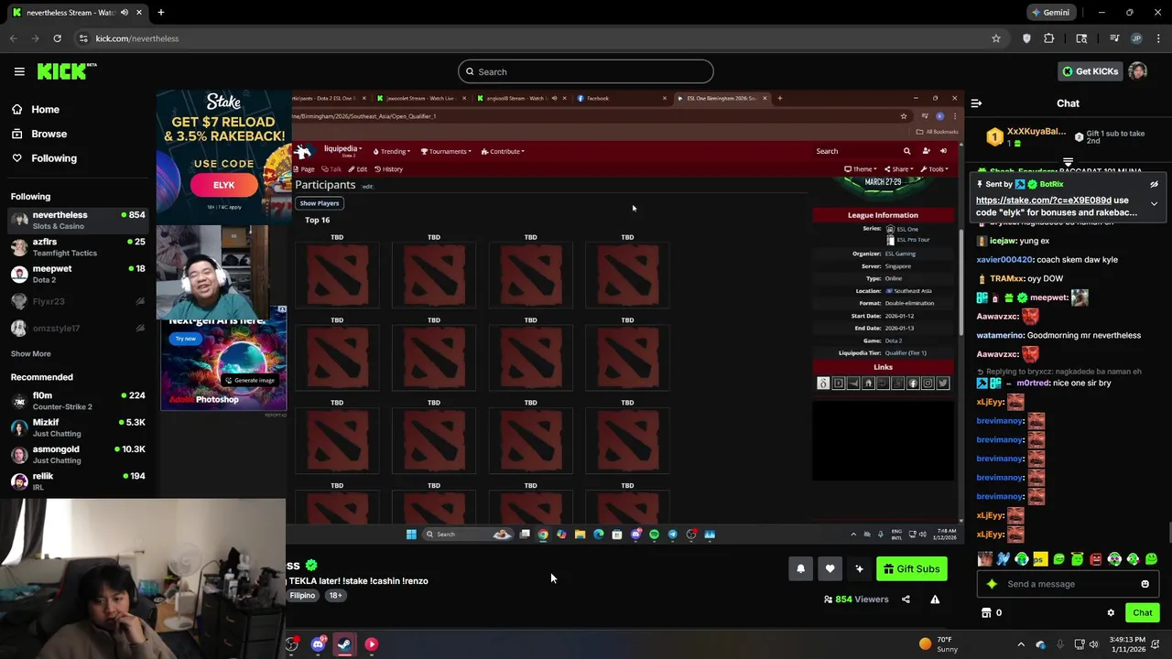
Task: Report the stream via warning icon
Action: (935, 600)
